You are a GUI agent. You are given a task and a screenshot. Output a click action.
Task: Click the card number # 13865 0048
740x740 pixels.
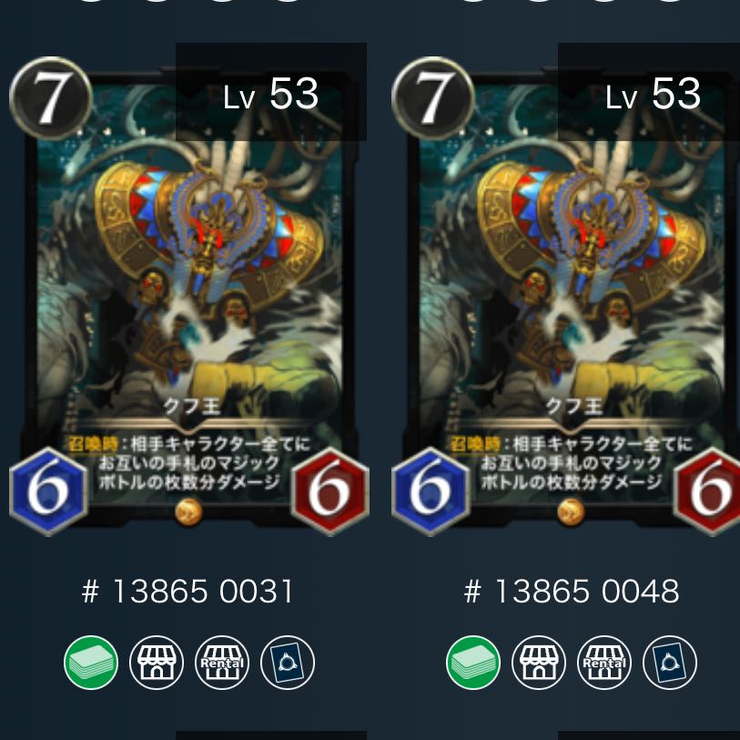click(572, 591)
